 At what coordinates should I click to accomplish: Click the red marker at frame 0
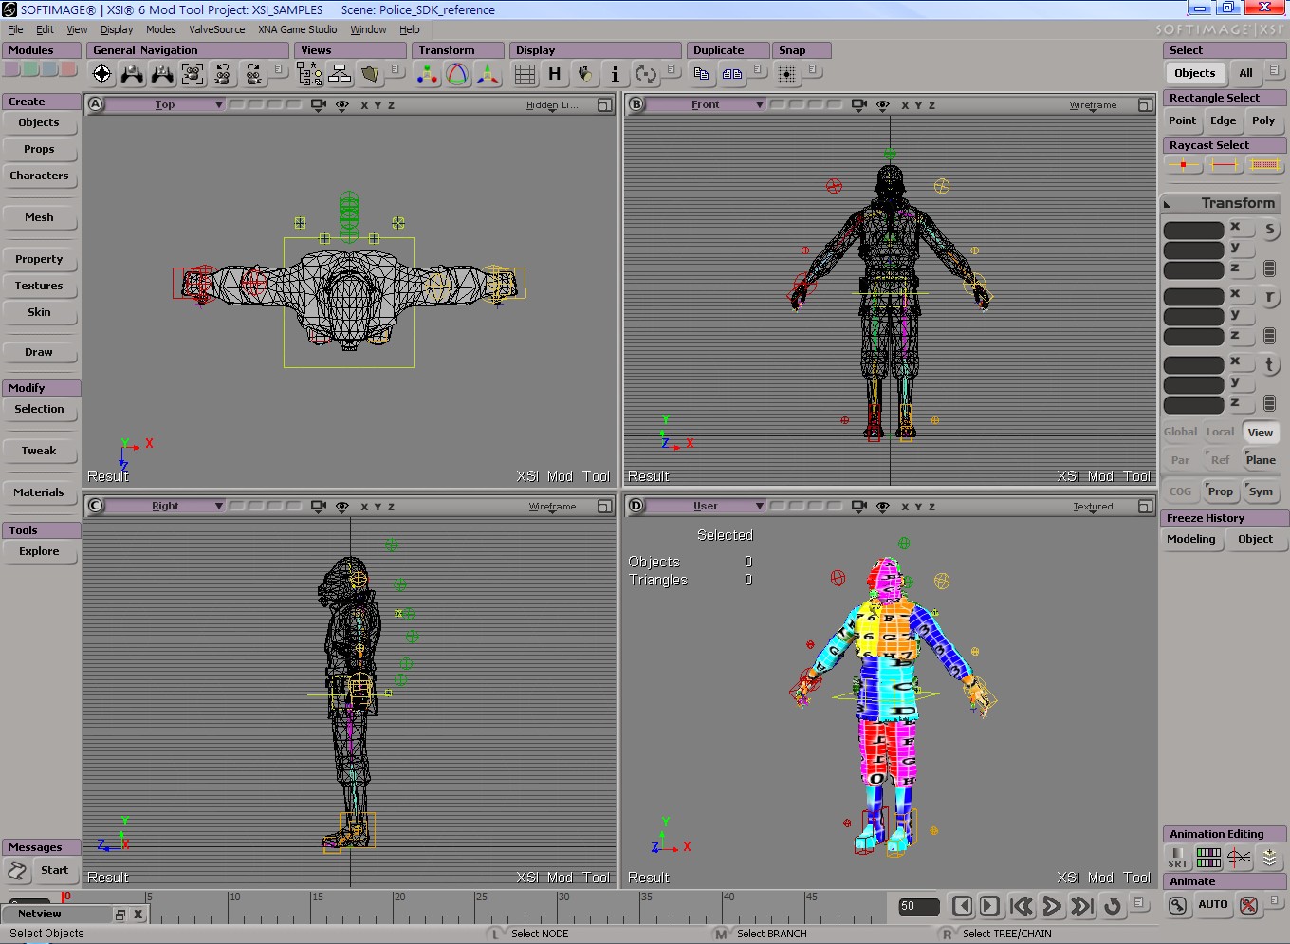[x=65, y=897]
